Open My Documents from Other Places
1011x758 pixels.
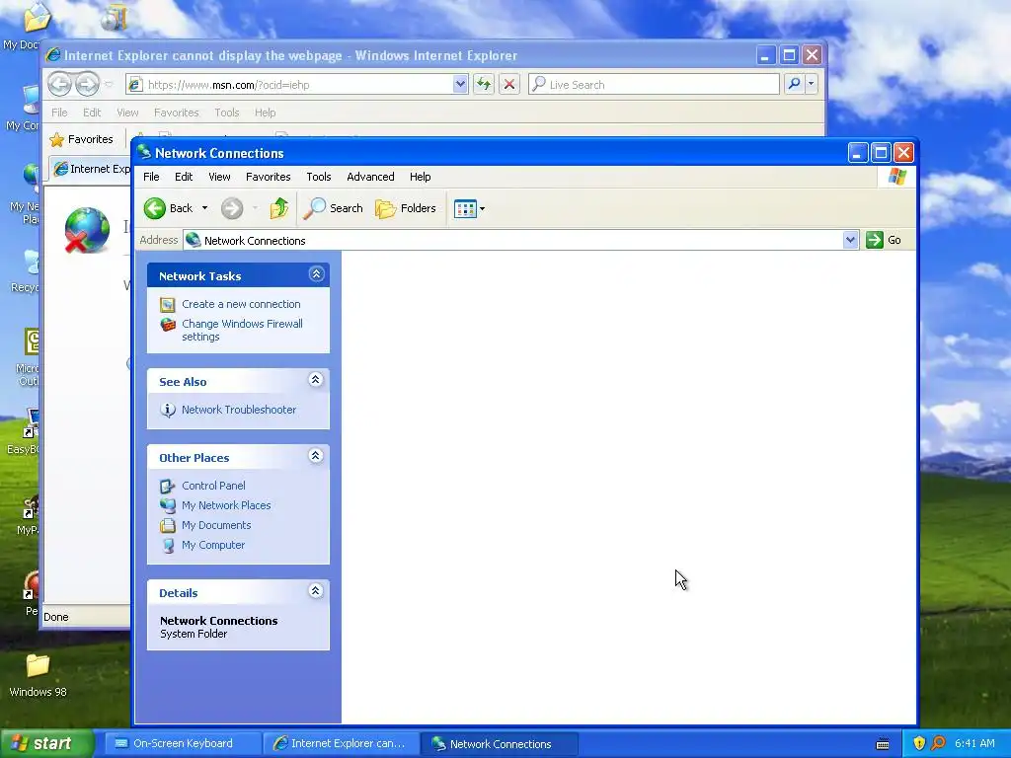[216, 525]
